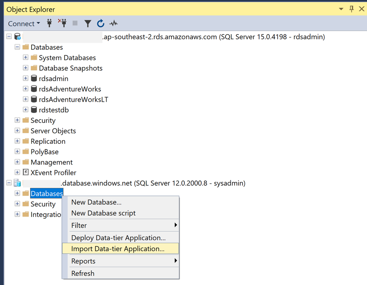This screenshot has width=367, height=285.
Task: Expand the rdsAdventureWorksLT database node
Action: 25,99
